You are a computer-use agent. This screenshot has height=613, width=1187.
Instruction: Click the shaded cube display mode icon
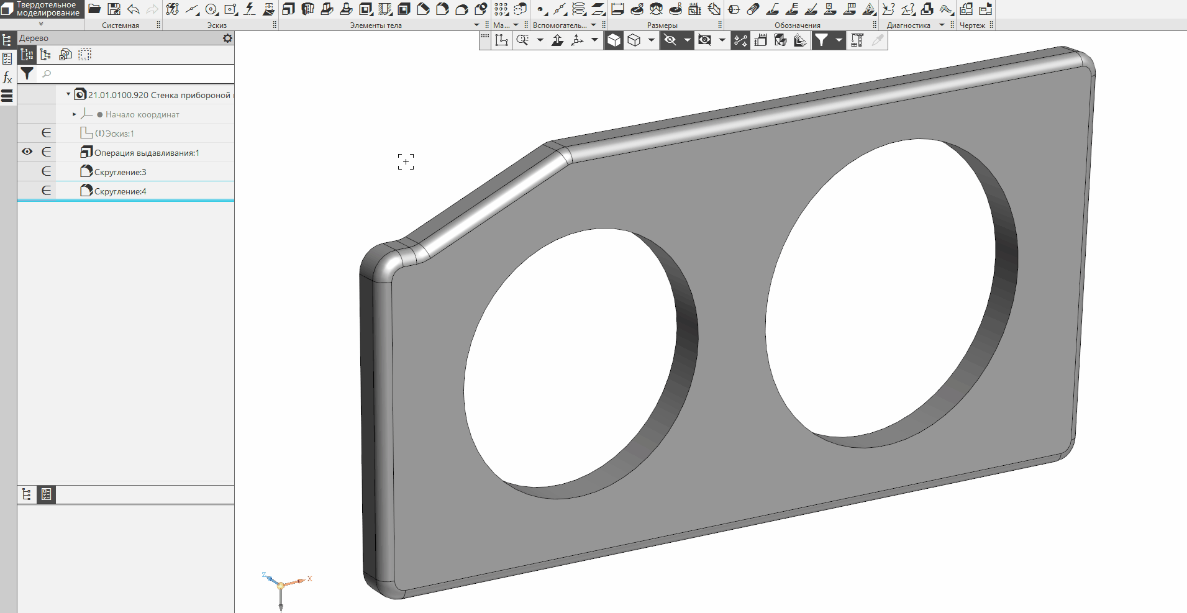pos(614,40)
